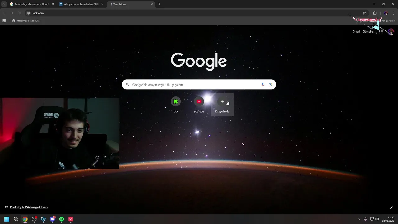Close the Alanyaspor vs Fenerbahçe tab
The width and height of the screenshot is (398, 224).
(102, 4)
